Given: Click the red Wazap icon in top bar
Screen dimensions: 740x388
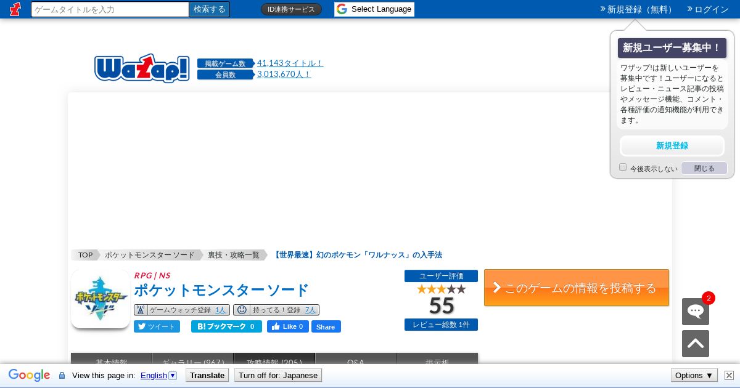Looking at the screenshot, I should (15, 9).
